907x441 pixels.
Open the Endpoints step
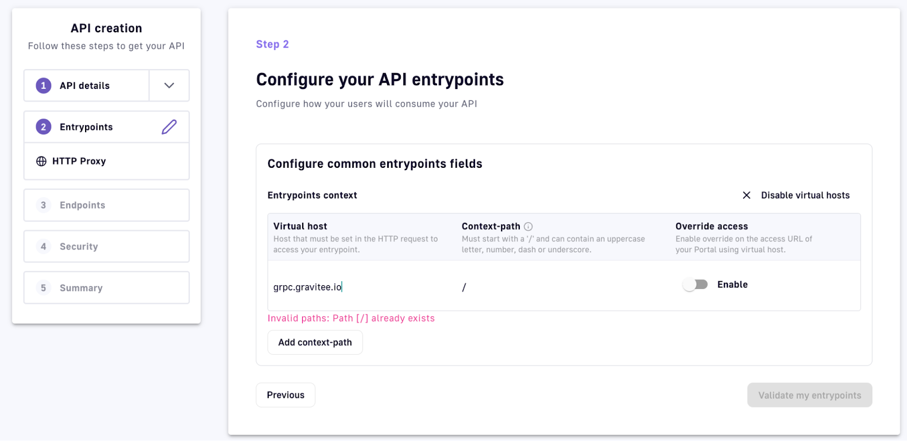tap(107, 205)
